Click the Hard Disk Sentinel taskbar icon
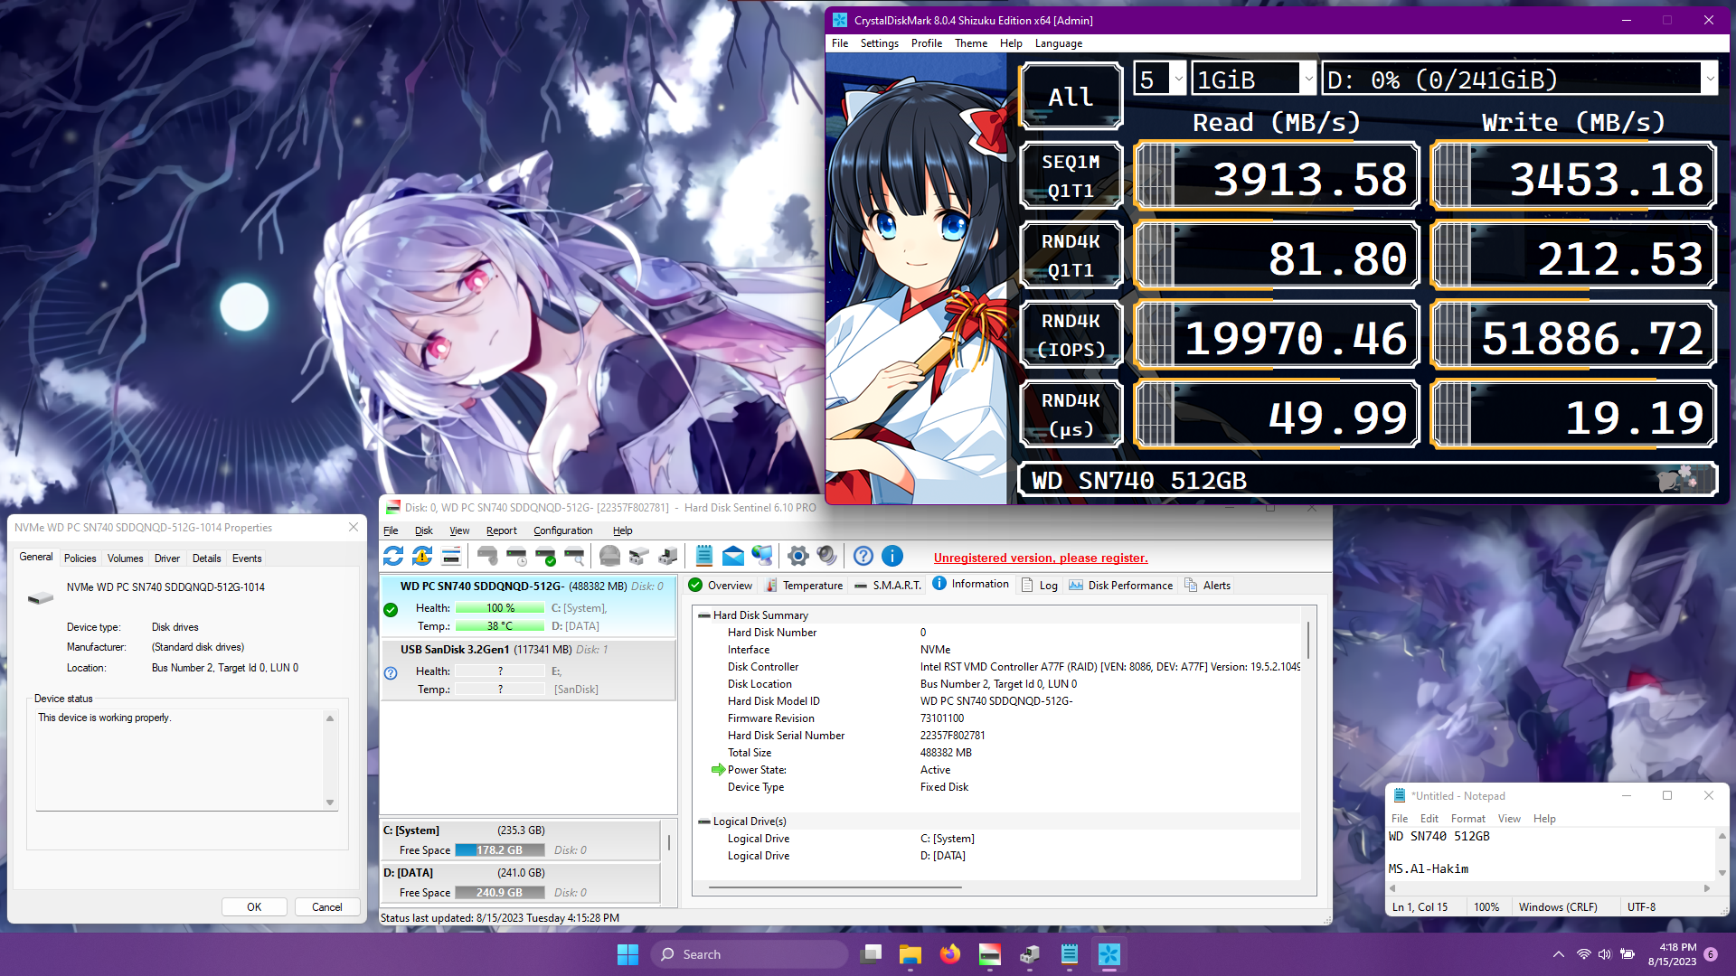The height and width of the screenshot is (976, 1736). 990,954
